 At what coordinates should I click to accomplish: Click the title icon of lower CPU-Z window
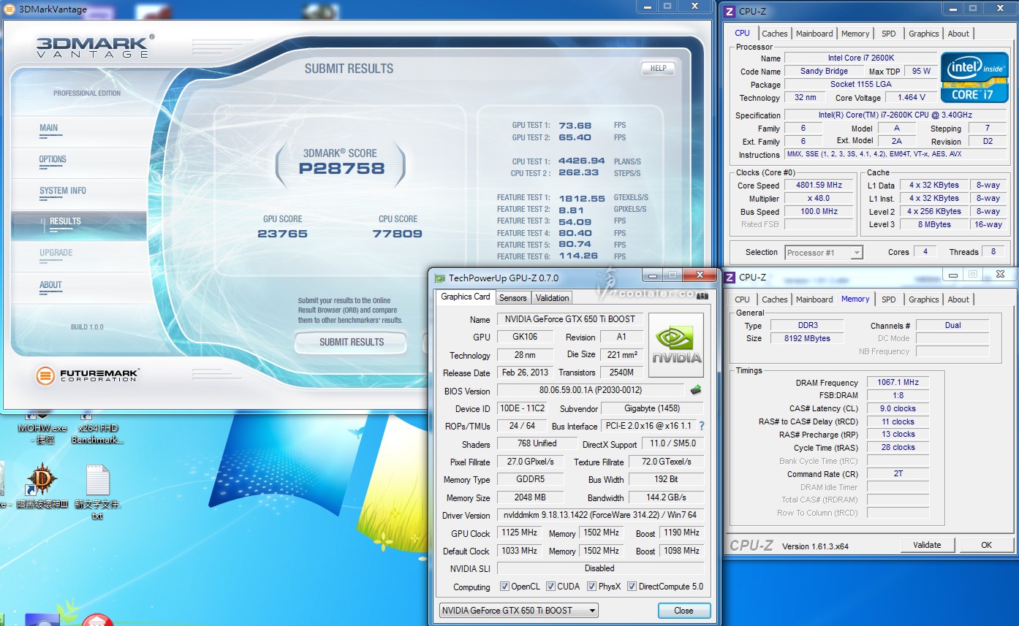(x=730, y=277)
